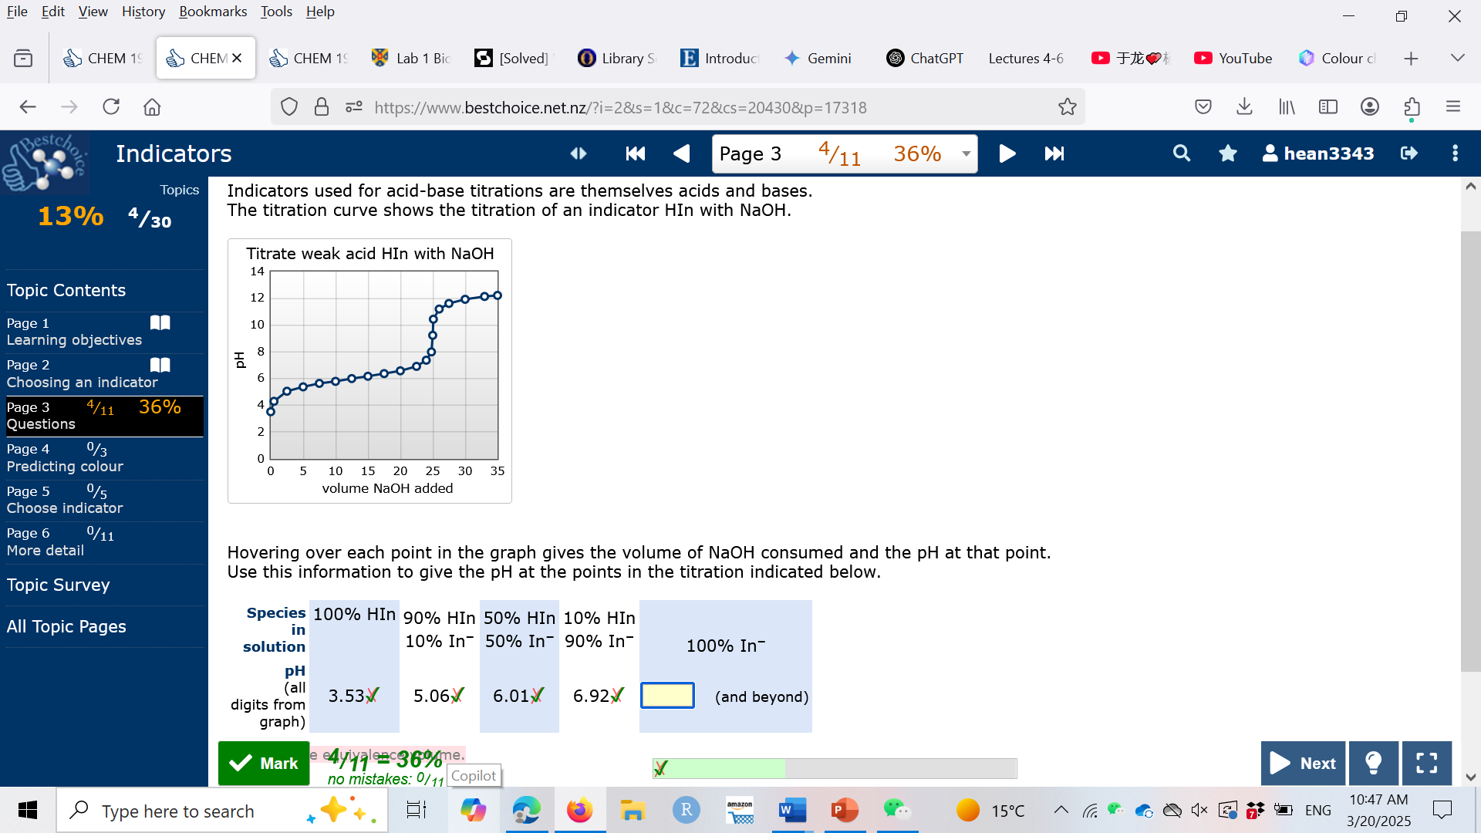Image resolution: width=1481 pixels, height=833 pixels.
Task: Advance to next page via forward arrow icon
Action: coord(1007,153)
